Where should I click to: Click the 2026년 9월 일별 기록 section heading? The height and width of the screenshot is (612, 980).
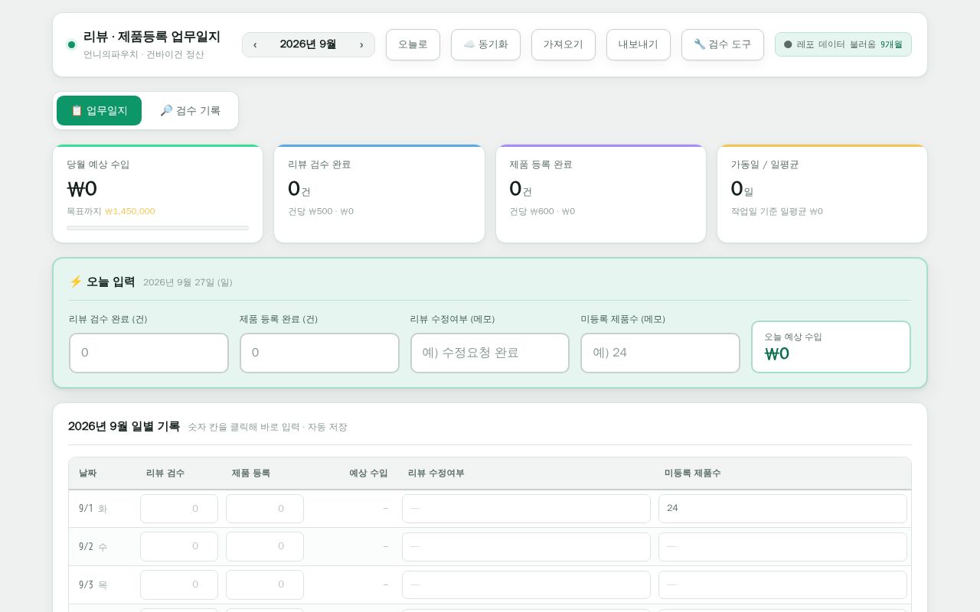click(x=124, y=426)
